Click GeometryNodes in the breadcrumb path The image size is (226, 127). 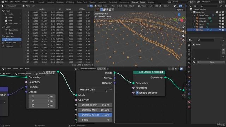pyautogui.click(x=25, y=74)
